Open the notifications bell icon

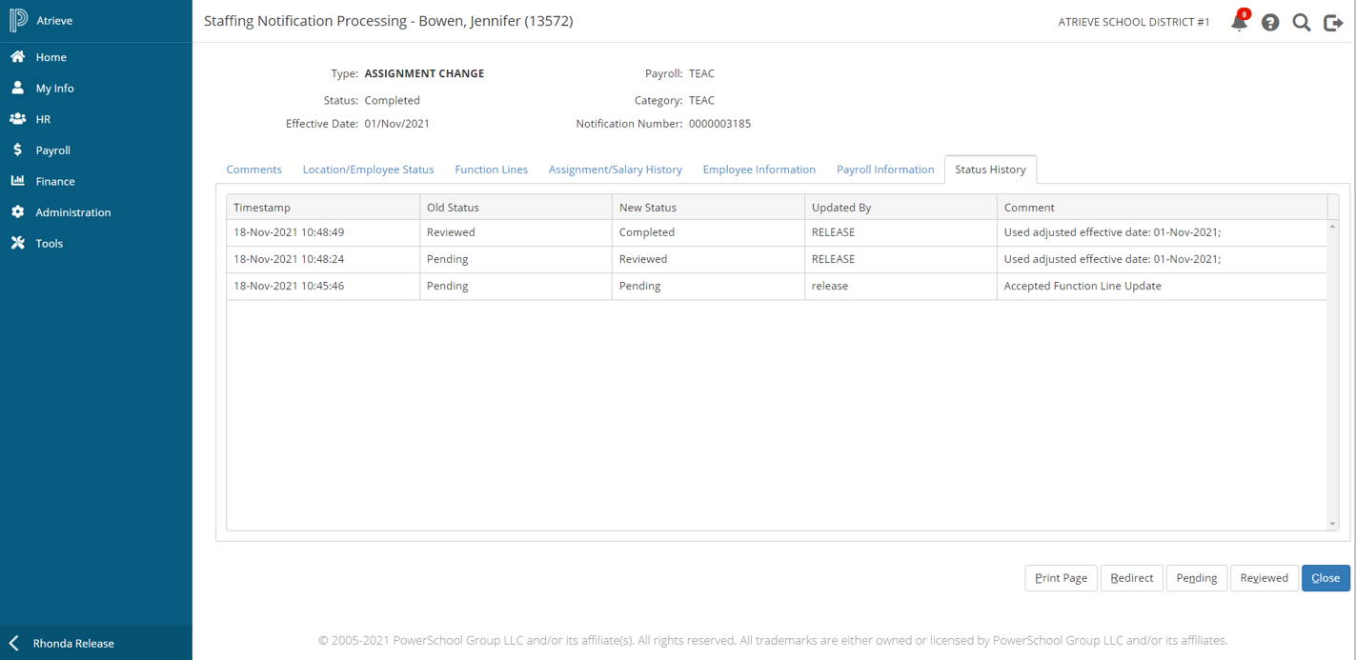coord(1239,22)
